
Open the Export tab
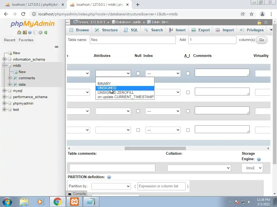tap(200, 30)
